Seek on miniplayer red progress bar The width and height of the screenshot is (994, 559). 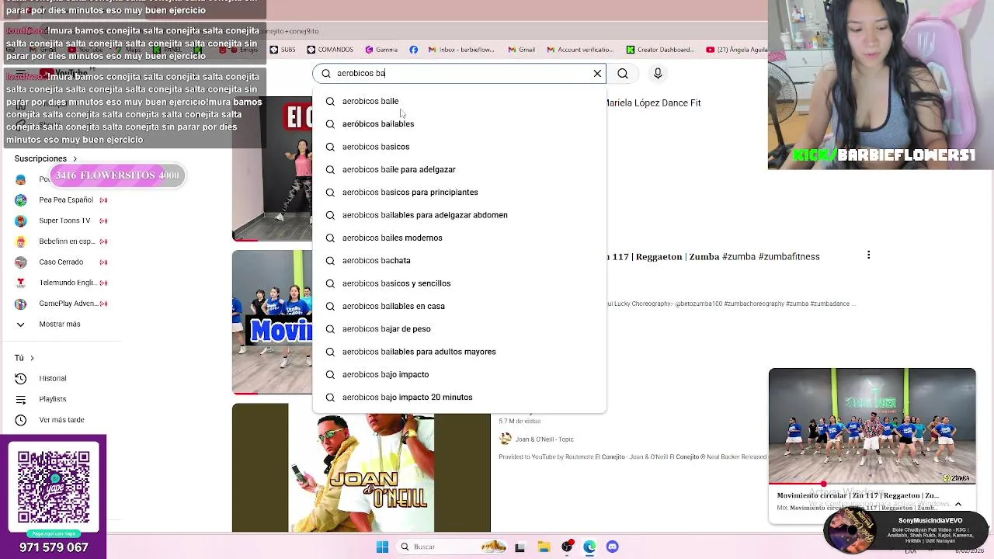872,484
